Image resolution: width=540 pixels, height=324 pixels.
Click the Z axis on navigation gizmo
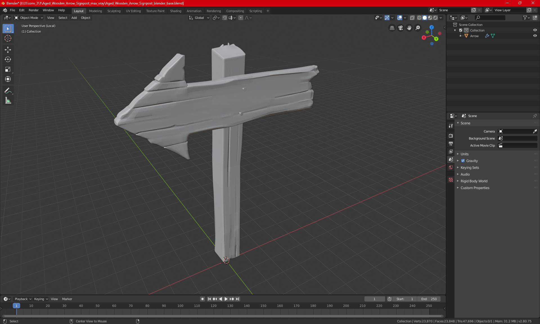coord(431,27)
